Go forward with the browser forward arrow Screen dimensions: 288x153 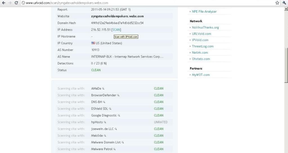tap(10, 3)
